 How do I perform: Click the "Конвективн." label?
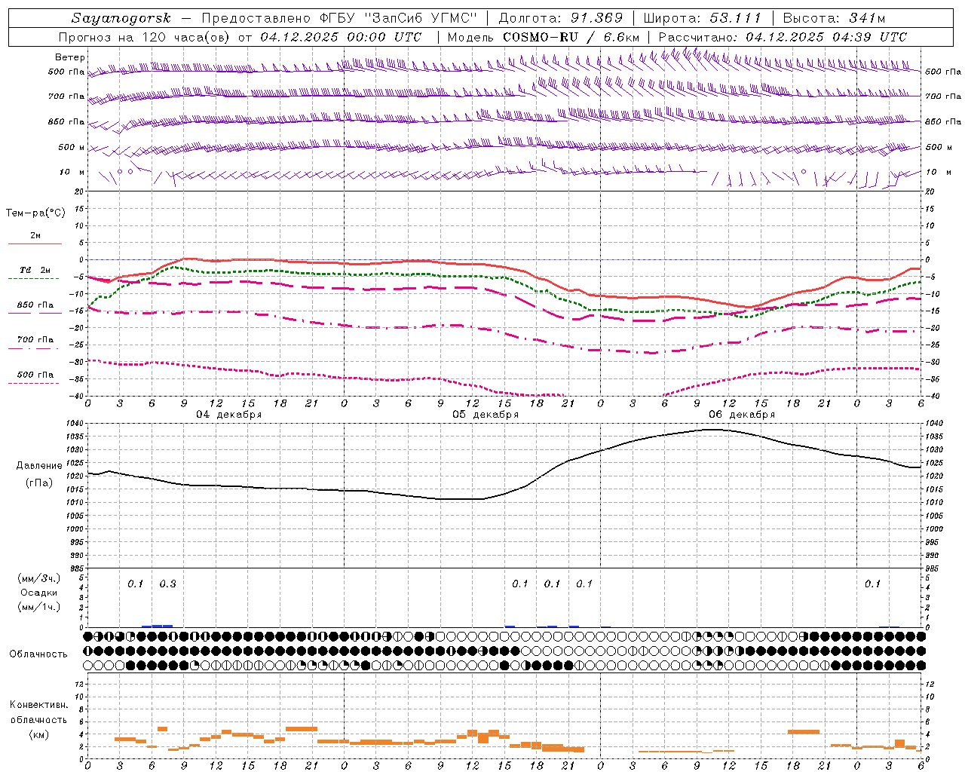39,705
